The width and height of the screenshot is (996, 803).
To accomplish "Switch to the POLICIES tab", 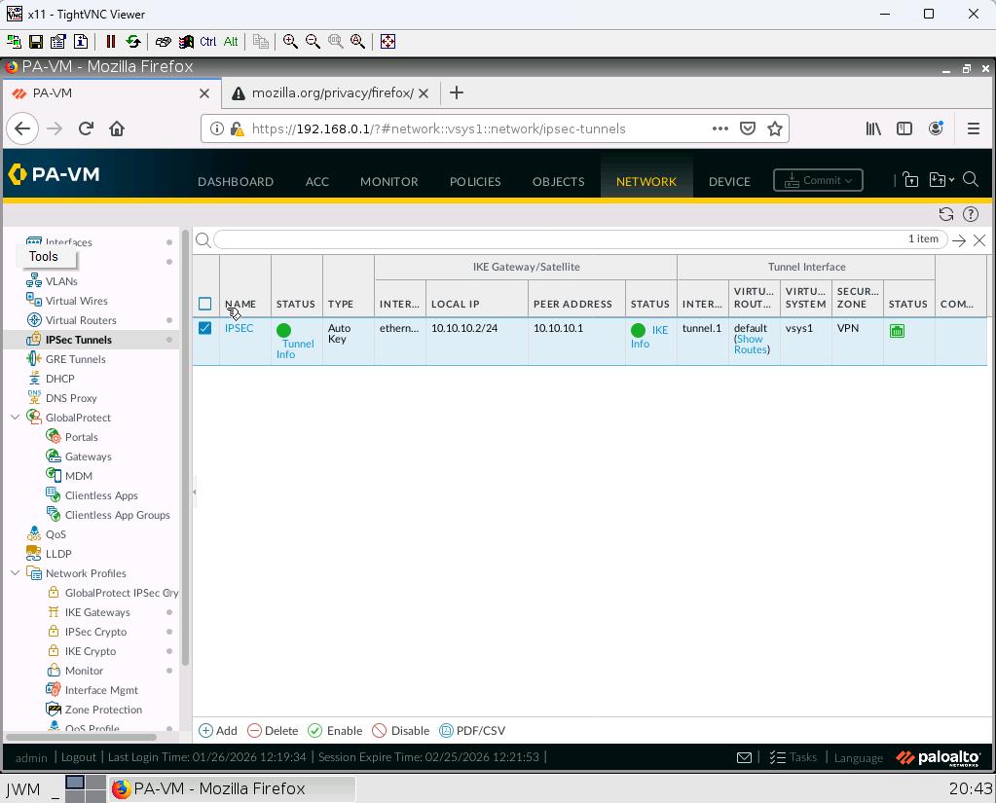I will tap(475, 181).
